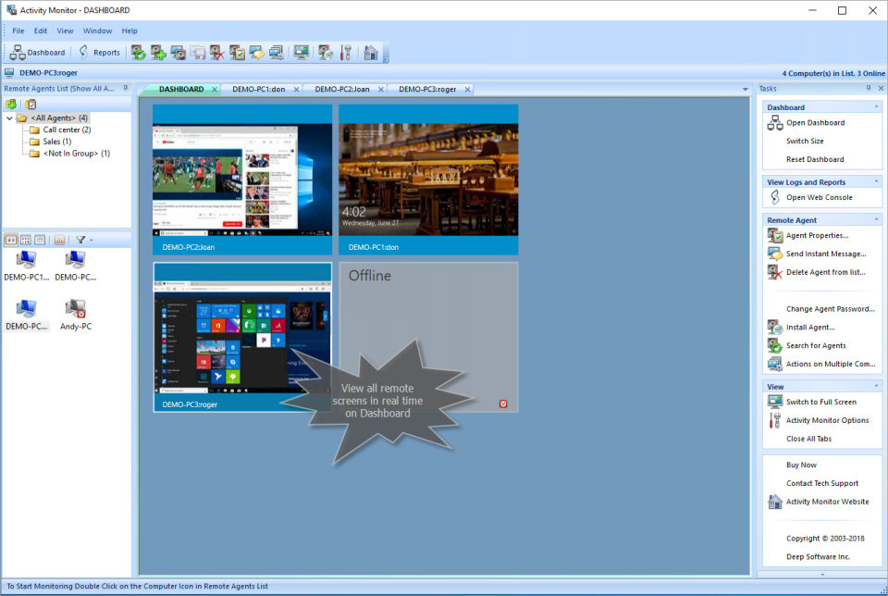Collapse the All Agents tree node
The height and width of the screenshot is (596, 888).
[9, 118]
